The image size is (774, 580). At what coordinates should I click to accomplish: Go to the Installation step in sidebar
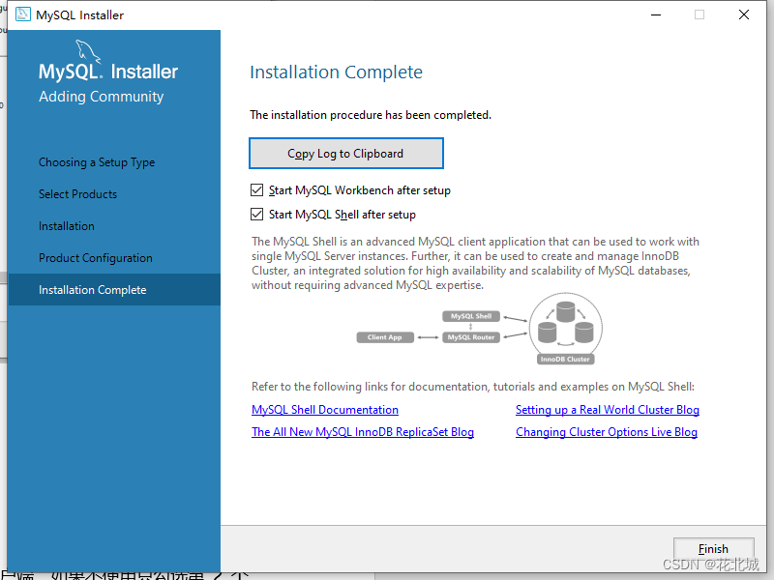point(67,226)
